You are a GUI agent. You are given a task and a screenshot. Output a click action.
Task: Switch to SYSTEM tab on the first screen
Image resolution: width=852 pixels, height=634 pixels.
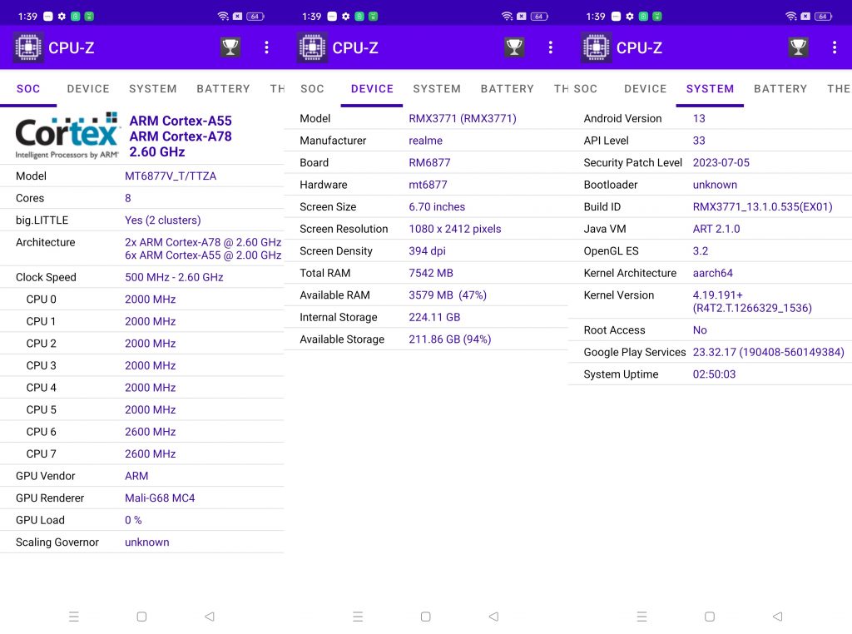(153, 88)
